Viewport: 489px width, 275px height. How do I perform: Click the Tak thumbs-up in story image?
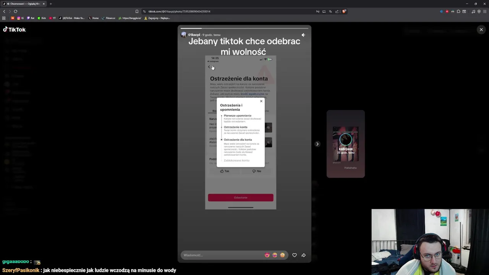225,171
